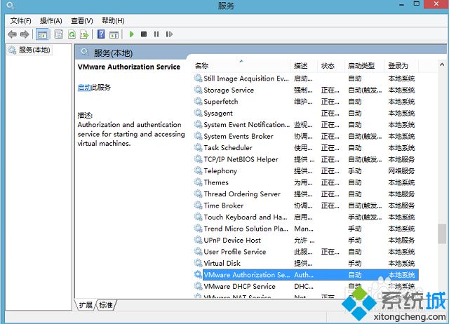Click gear icon beside Time Broker
Image resolution: width=449 pixels, height=324 pixels.
(198, 205)
